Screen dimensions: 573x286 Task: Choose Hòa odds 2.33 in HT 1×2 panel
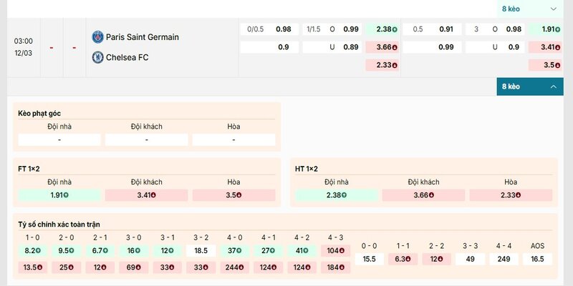pos(510,195)
